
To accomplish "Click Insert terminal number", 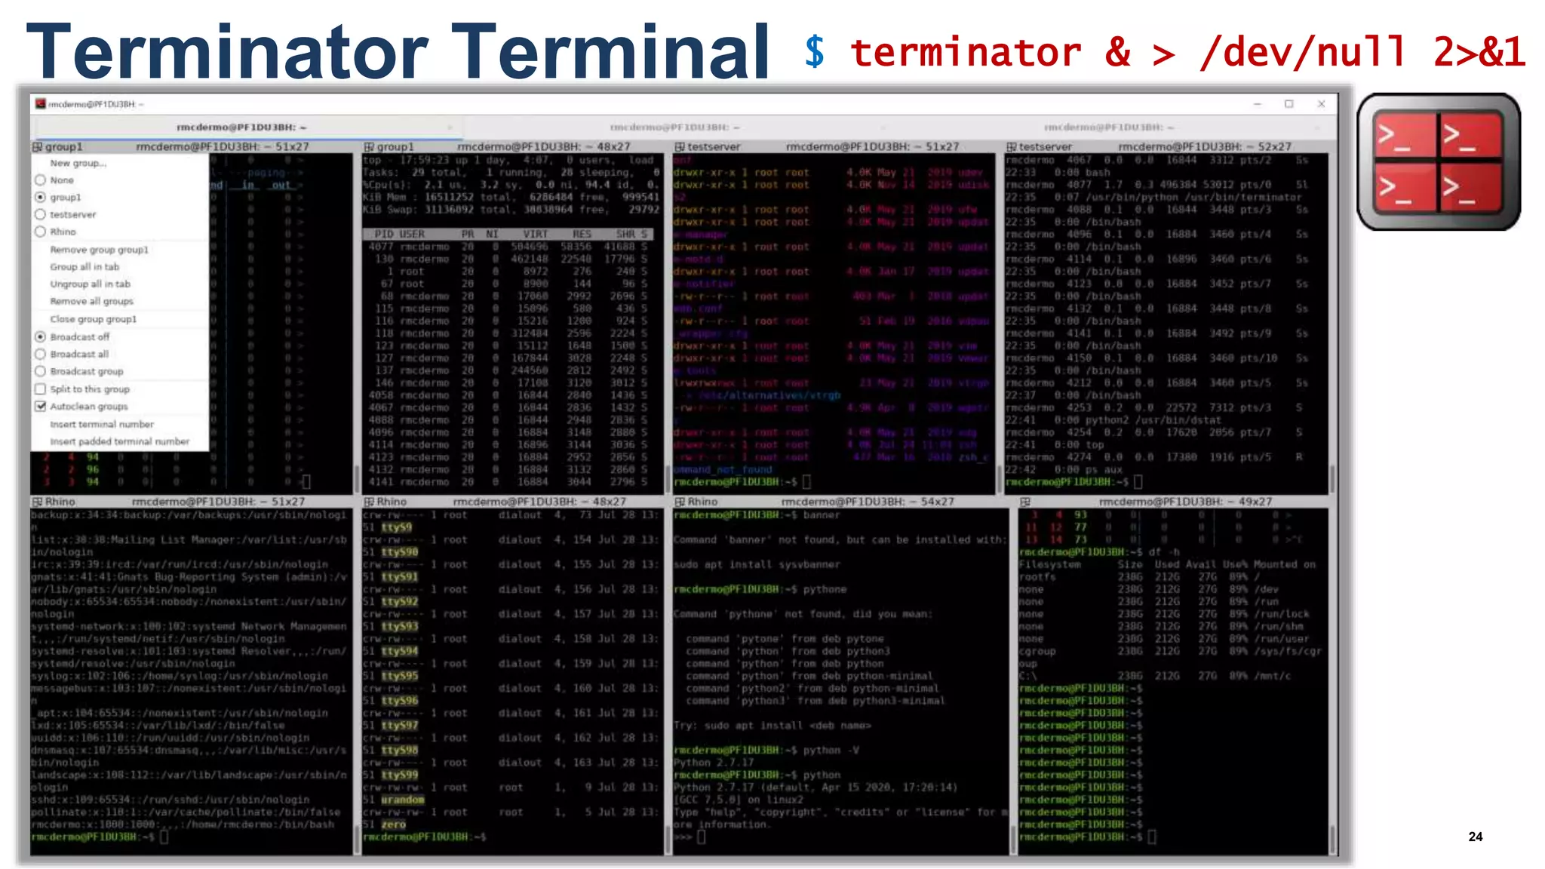I will [102, 425].
